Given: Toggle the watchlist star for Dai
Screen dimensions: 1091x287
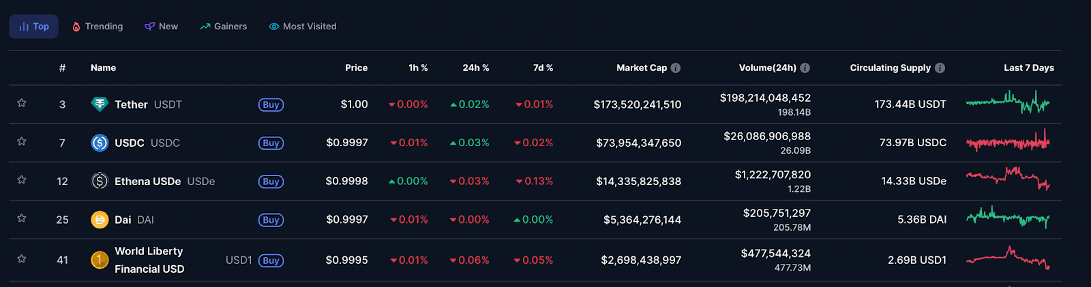Looking at the screenshot, I should 22,218.
